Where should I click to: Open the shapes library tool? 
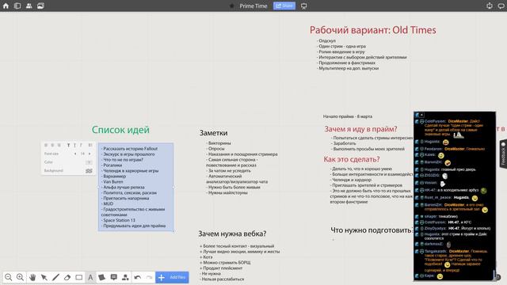pos(125,277)
